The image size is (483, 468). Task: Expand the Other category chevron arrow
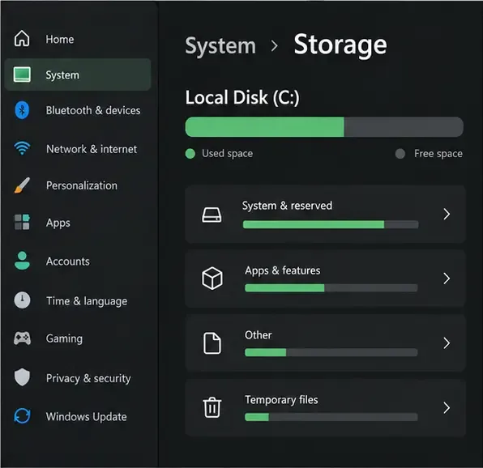pyautogui.click(x=447, y=343)
